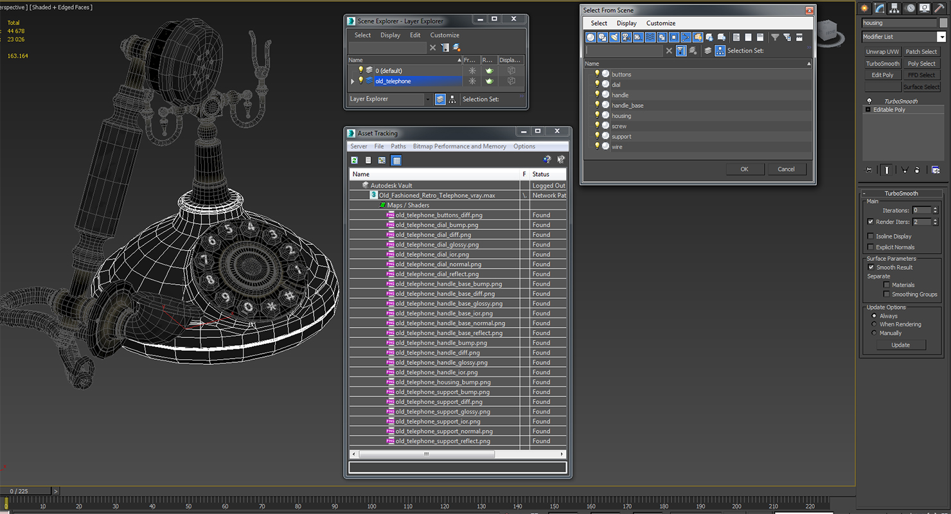Viewport: 951px width, 514px height.
Task: Click object color swatch beside housing name
Action: click(x=943, y=23)
